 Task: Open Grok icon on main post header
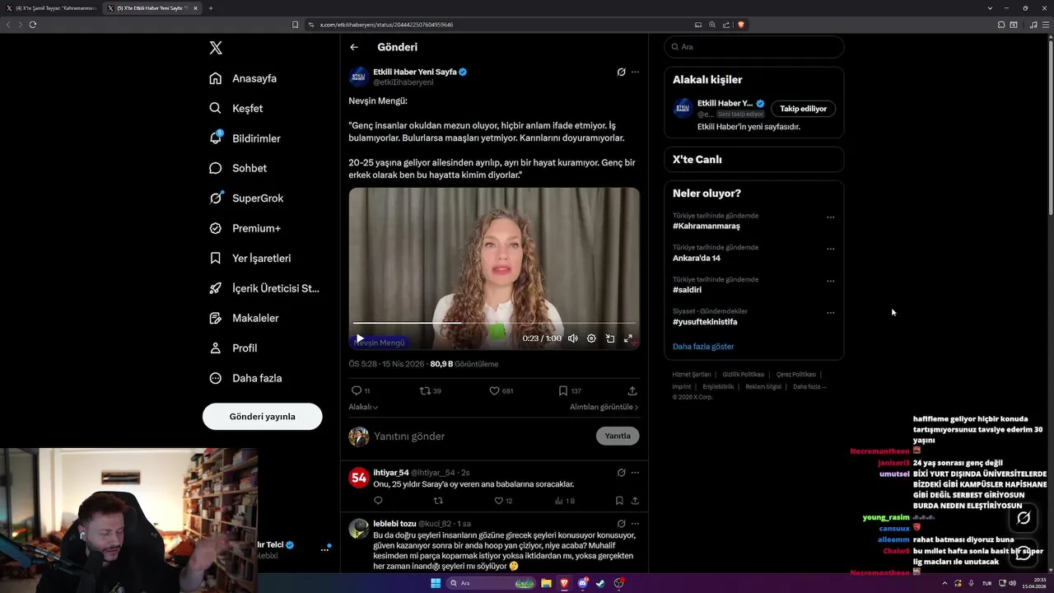pos(621,72)
